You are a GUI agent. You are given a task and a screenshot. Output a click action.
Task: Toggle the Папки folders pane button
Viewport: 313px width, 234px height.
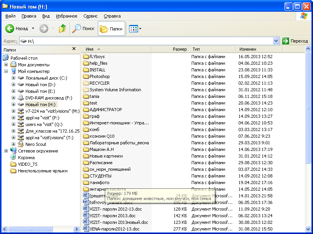[112, 28]
